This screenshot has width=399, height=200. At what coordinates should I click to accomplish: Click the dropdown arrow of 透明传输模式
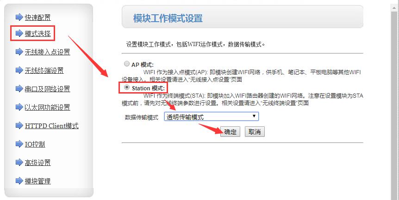pos(254,116)
